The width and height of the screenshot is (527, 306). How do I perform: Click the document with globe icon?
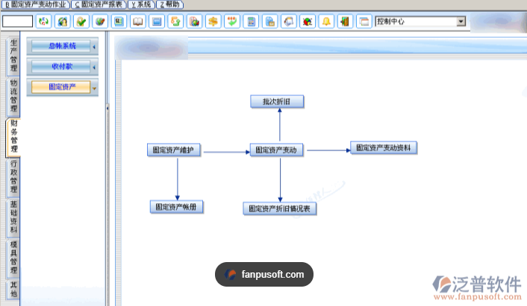click(194, 22)
